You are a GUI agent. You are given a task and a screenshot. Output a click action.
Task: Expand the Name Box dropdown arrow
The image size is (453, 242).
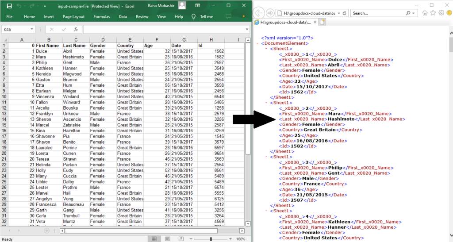click(32, 30)
